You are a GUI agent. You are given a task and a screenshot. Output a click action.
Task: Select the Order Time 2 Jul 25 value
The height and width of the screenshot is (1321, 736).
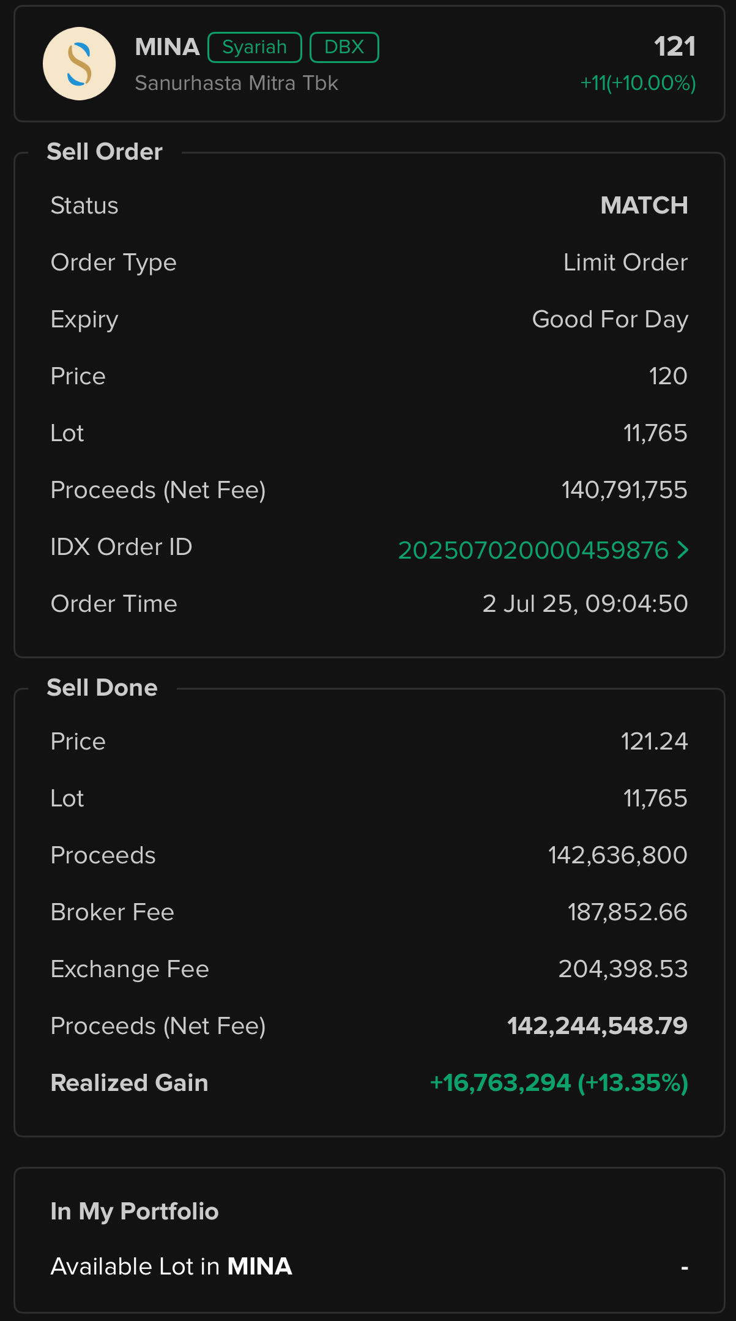[585, 604]
